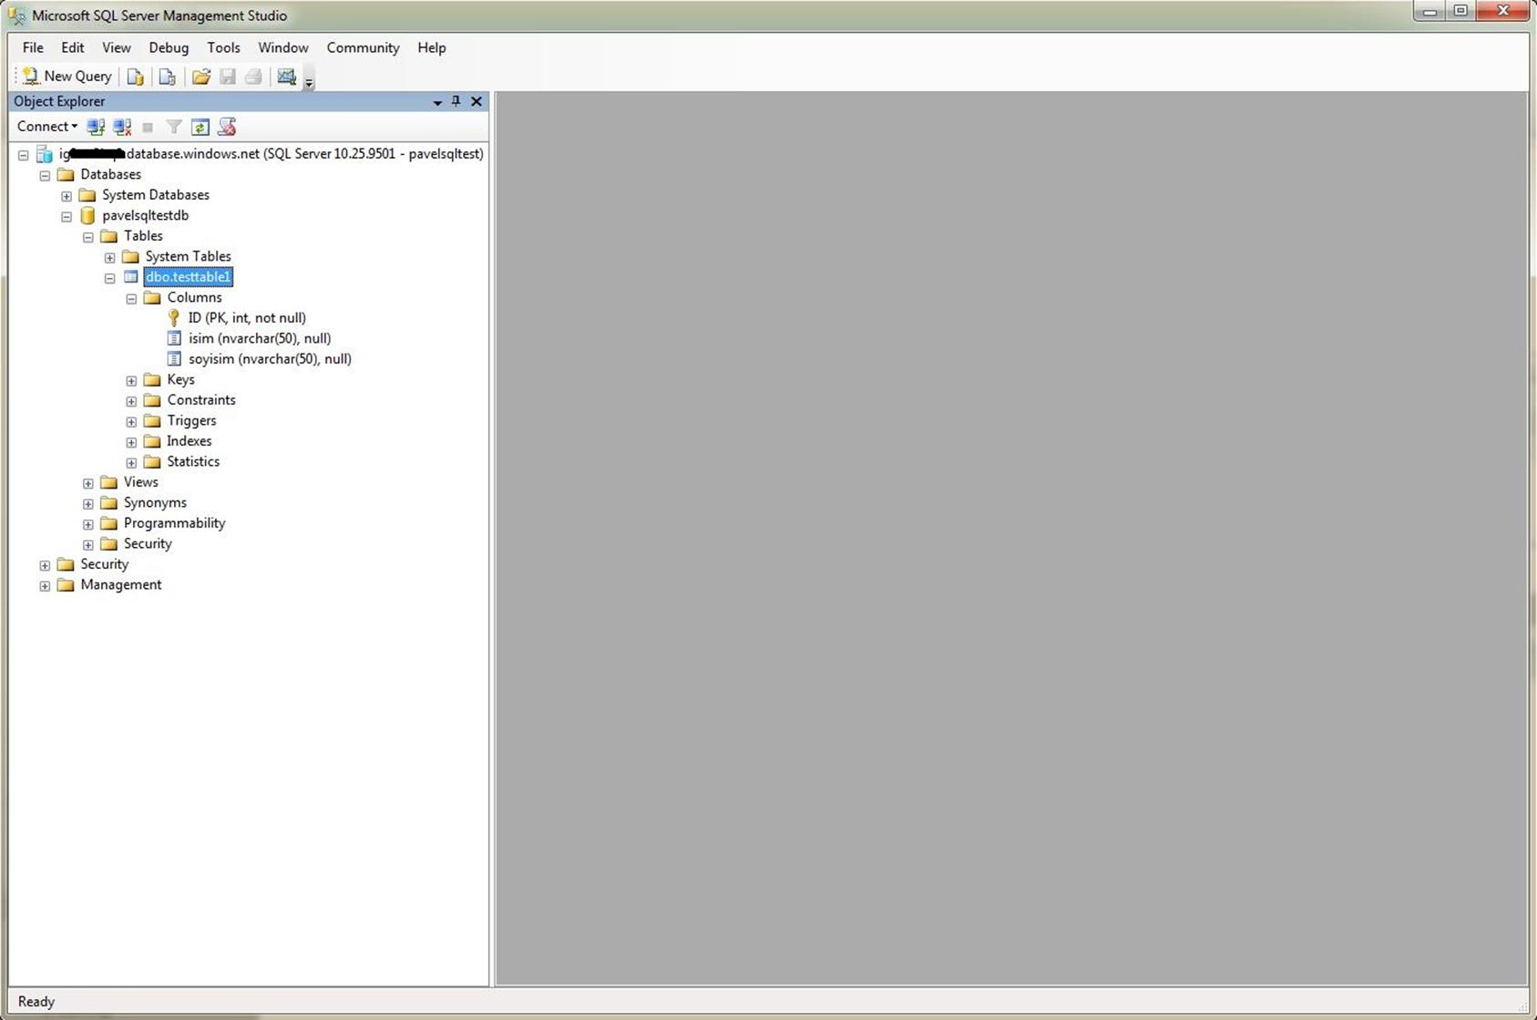Collapse the Tables folder node
The height and width of the screenshot is (1020, 1537).
pos(88,237)
